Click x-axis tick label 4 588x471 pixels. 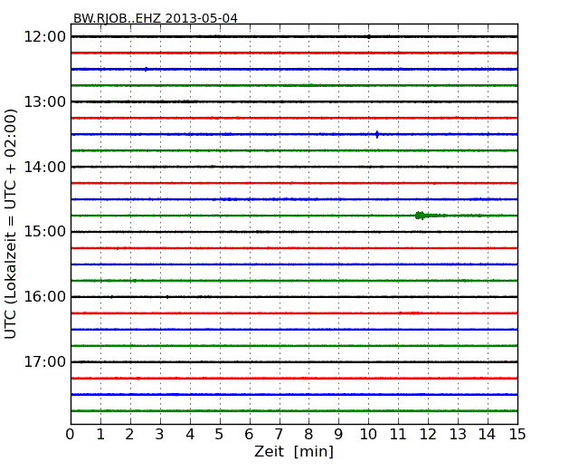(190, 434)
